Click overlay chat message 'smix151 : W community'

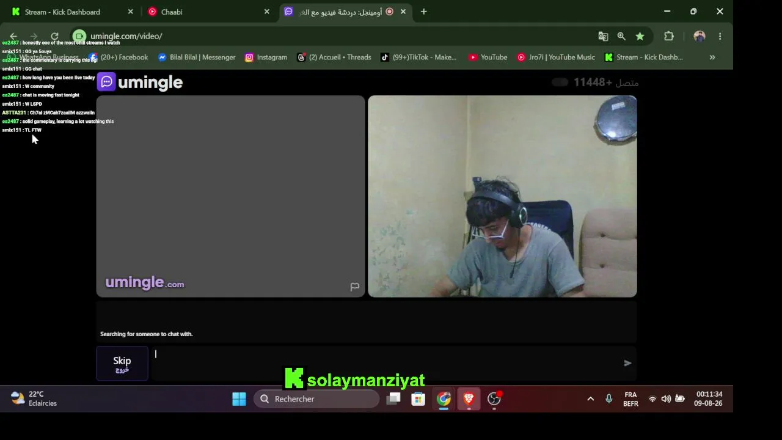click(28, 86)
